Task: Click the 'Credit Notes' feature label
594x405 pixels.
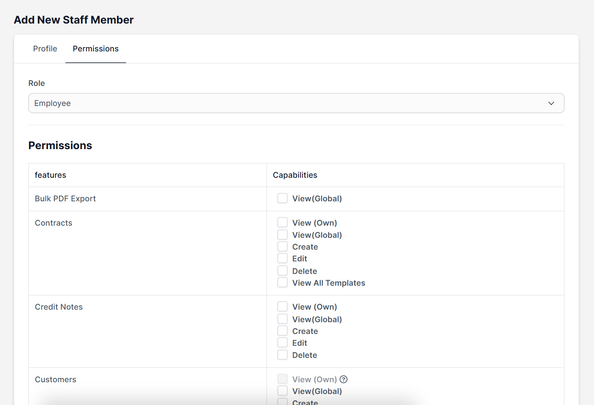Action: 59,307
